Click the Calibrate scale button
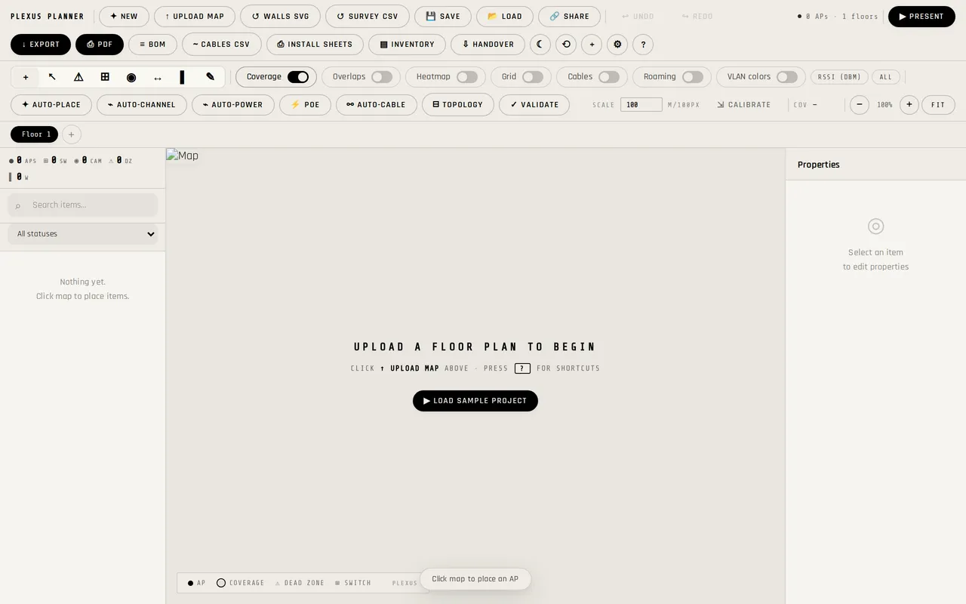The width and height of the screenshot is (966, 604). 744,105
